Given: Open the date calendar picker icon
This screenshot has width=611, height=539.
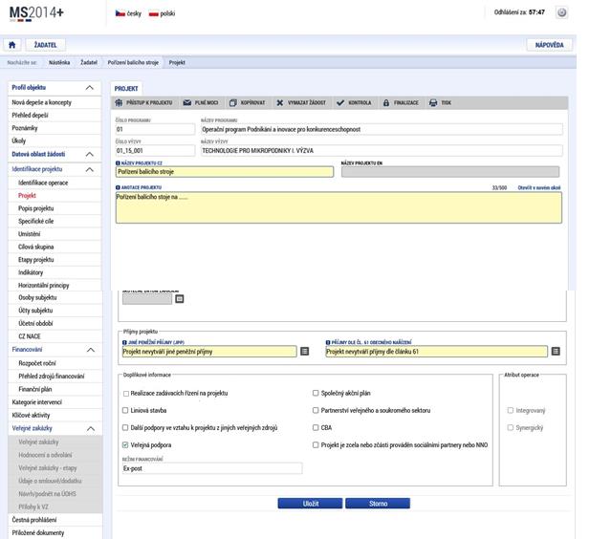Looking at the screenshot, I should click(179, 299).
